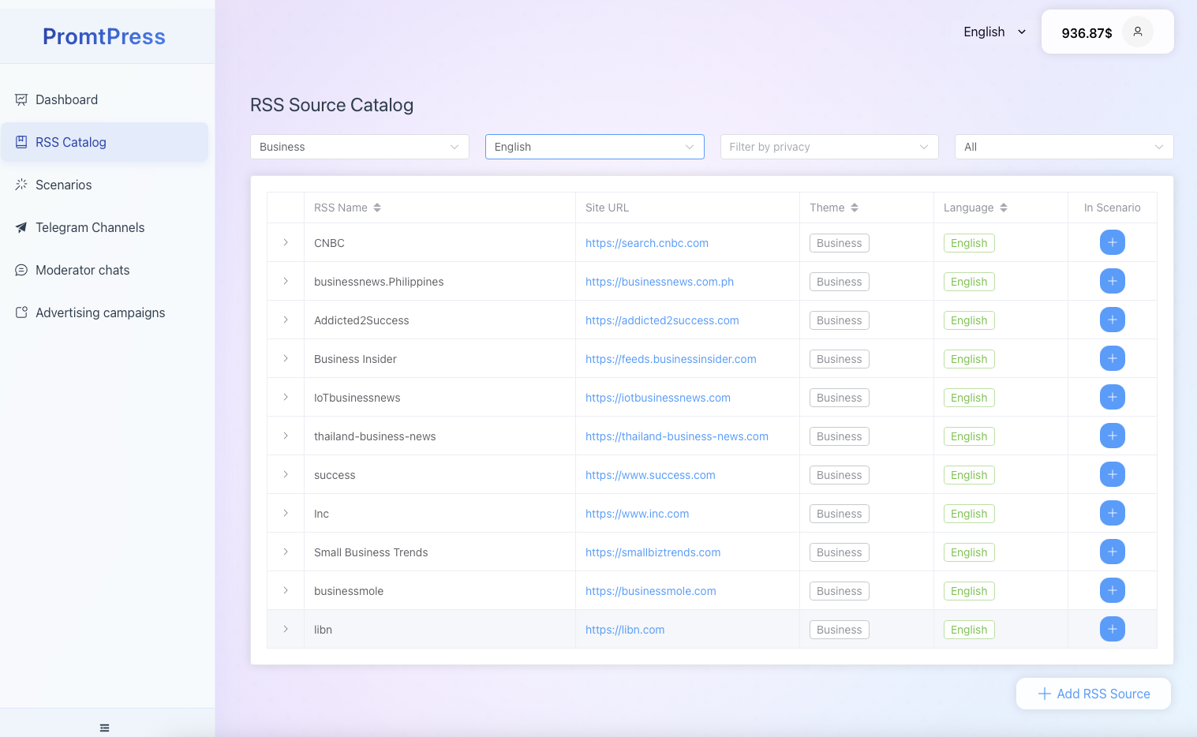Open Moderator chats page
This screenshot has height=737, width=1197.
coord(104,270)
